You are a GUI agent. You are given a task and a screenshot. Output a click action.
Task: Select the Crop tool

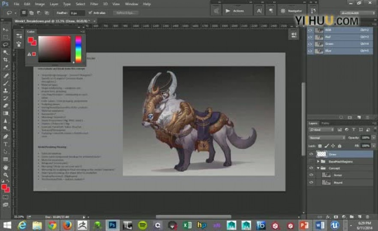click(5, 60)
